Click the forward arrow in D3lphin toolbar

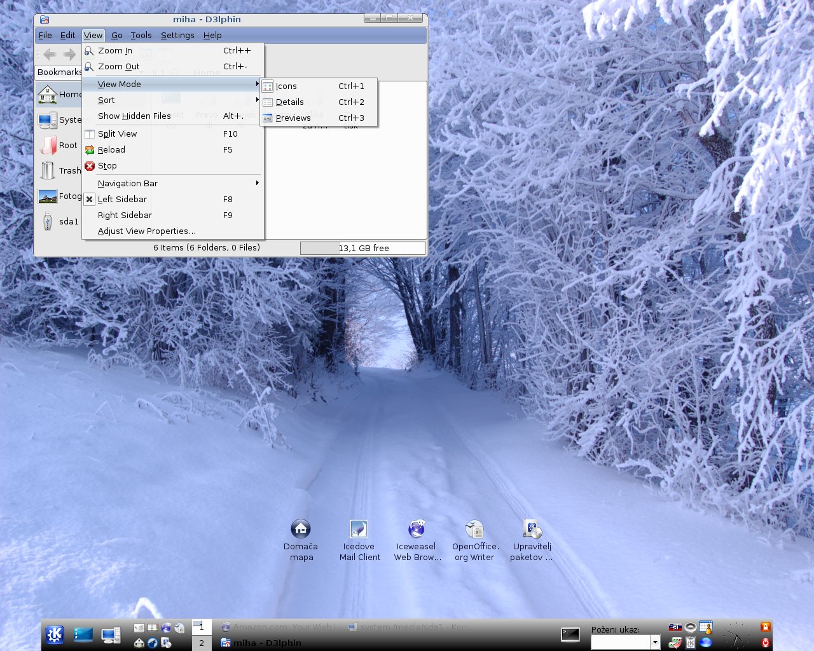click(70, 55)
